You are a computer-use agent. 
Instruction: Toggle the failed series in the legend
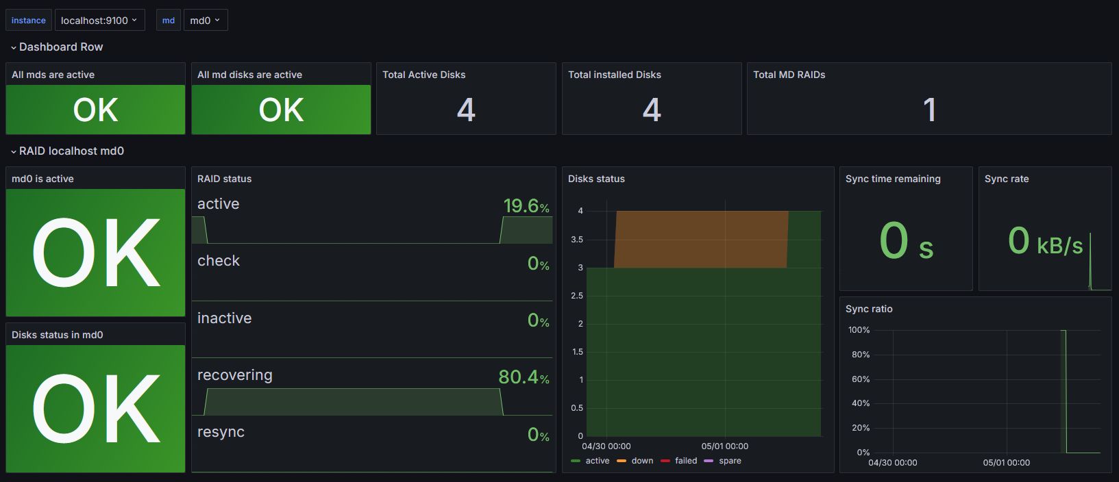click(685, 461)
